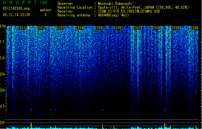
Task: Click the version number 1.0.0
Action: 43,3
